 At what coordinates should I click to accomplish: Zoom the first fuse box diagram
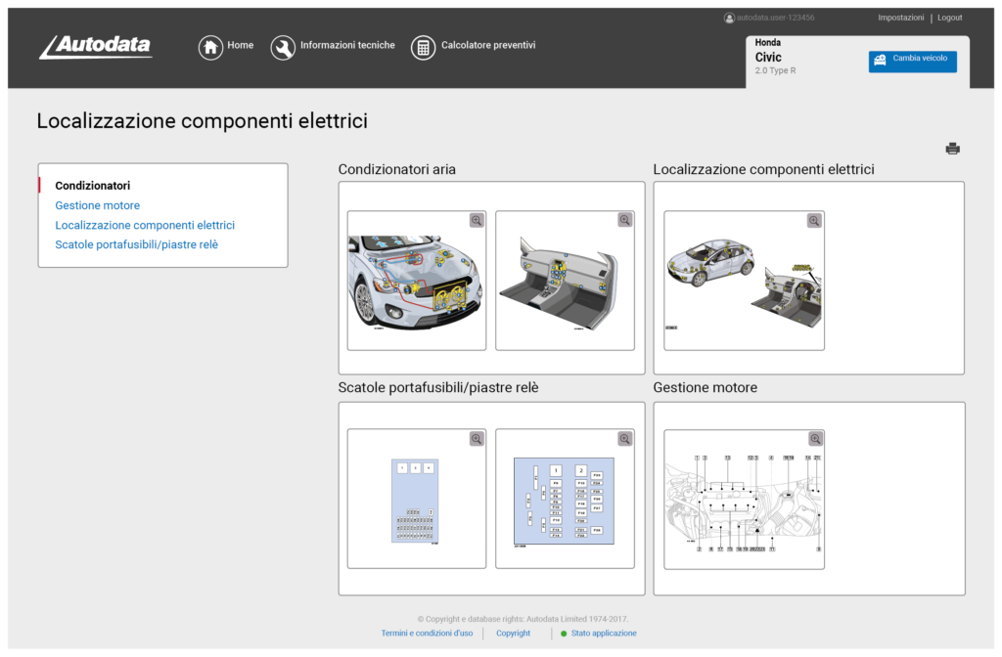(x=477, y=439)
